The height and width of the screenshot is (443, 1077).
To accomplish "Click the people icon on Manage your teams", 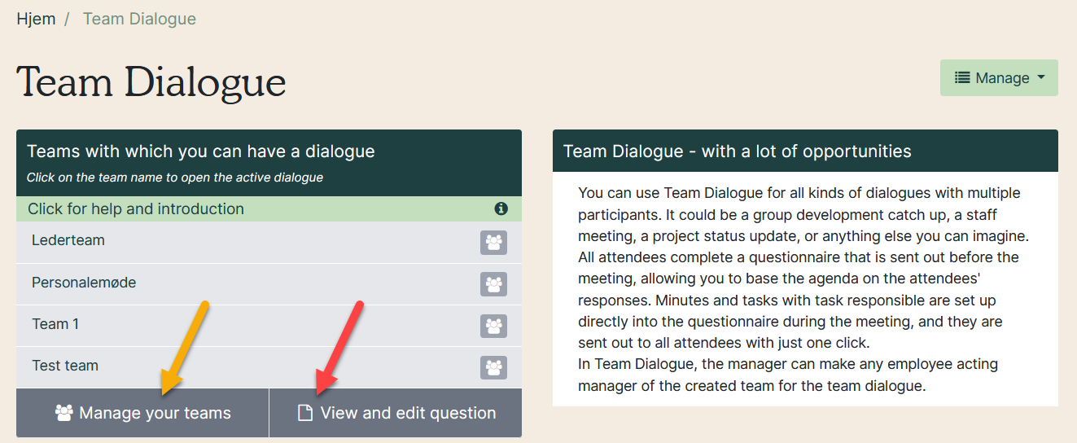I will 63,413.
